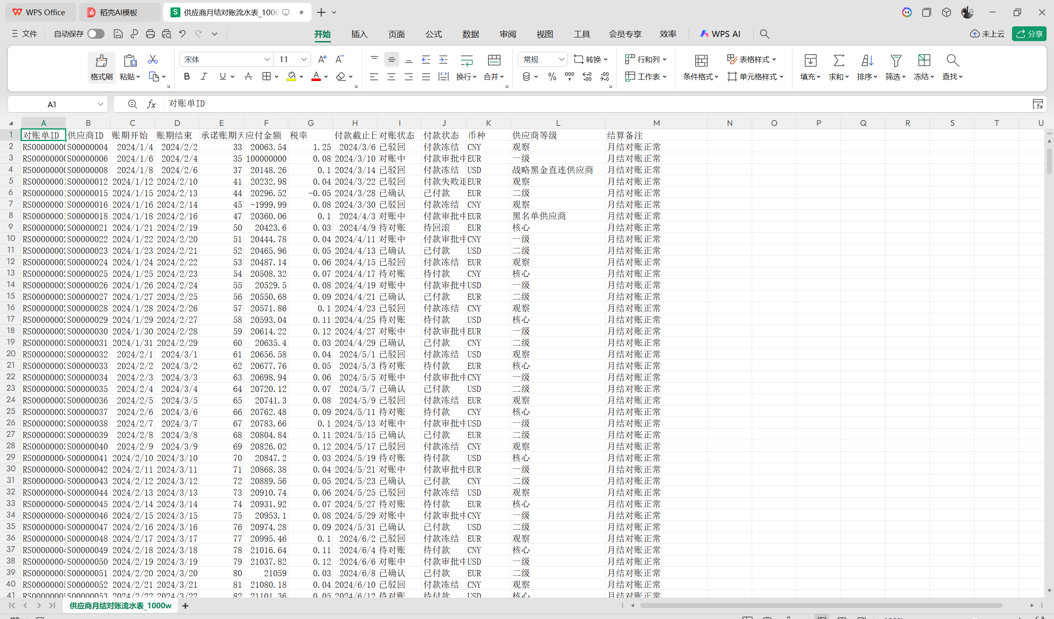Click the insert function fx icon
Viewport: 1054px width, 619px height.
[152, 104]
